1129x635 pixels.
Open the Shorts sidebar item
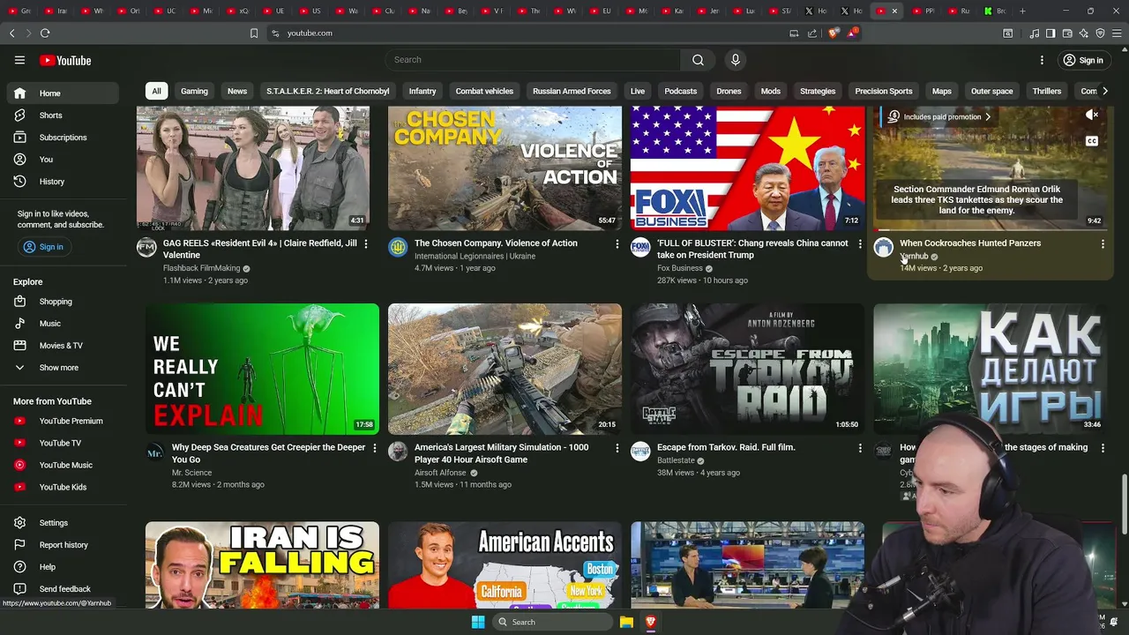(x=62, y=116)
